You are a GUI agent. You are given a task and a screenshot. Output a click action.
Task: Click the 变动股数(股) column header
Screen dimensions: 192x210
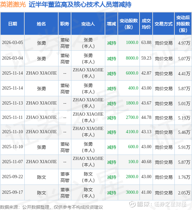[129, 24]
